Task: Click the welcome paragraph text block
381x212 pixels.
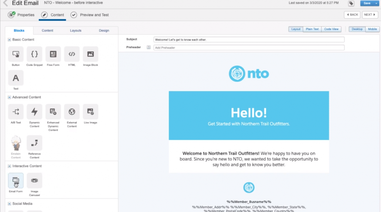Action: pos(249,159)
